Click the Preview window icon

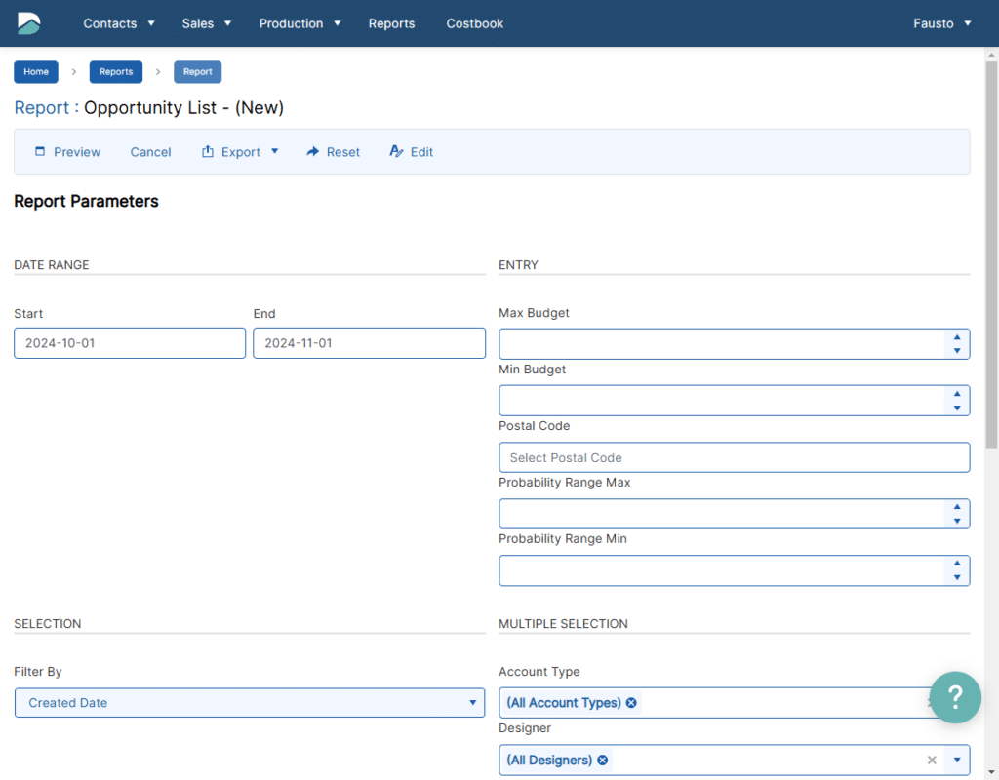(x=40, y=151)
